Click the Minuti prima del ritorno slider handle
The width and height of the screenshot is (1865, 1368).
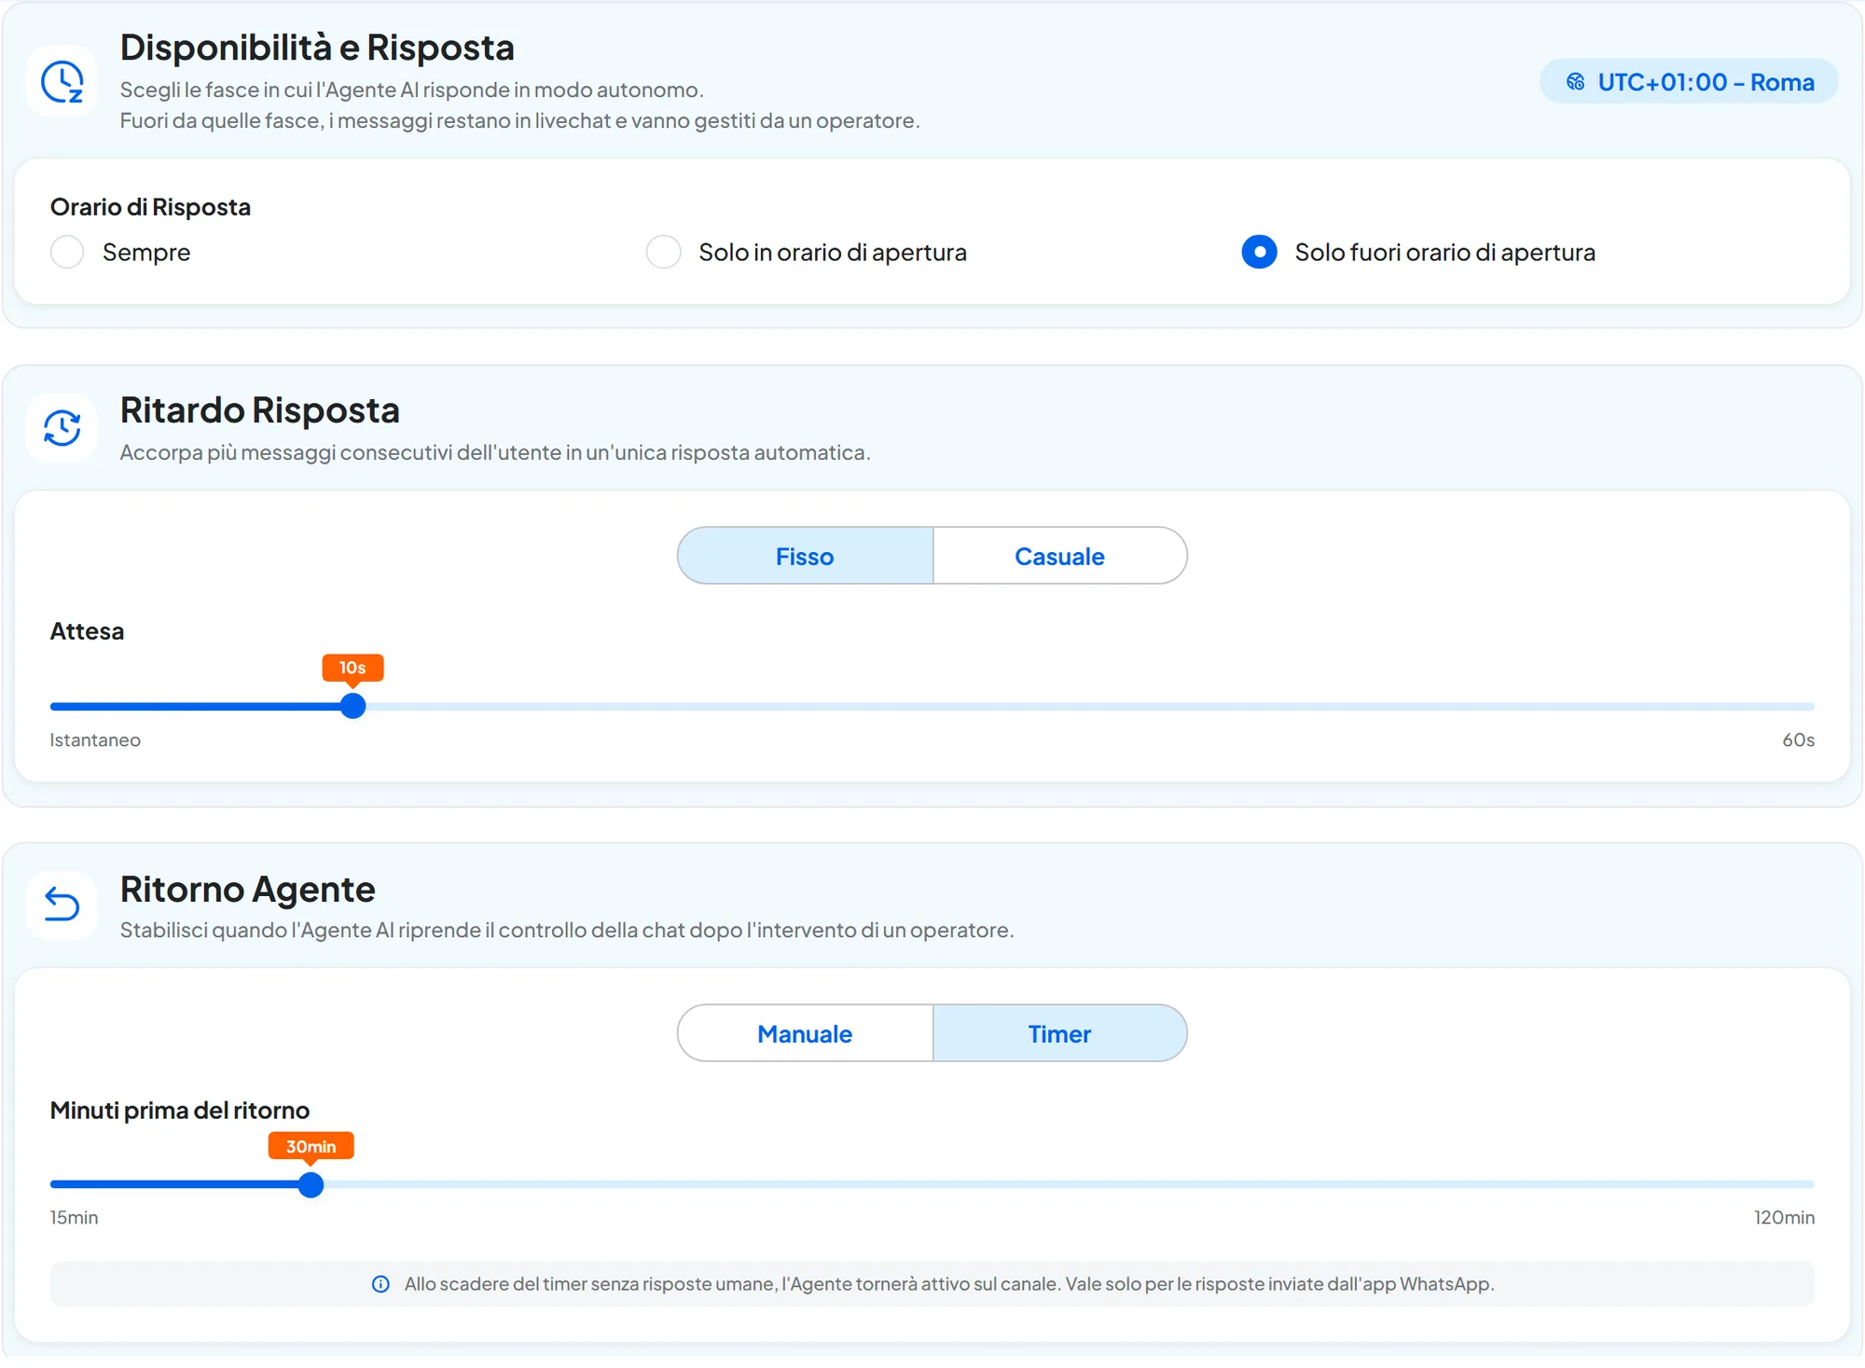(x=311, y=1184)
